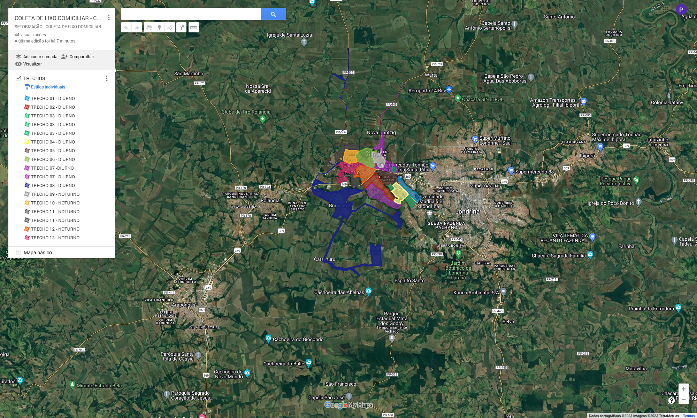This screenshot has height=418, width=697.
Task: Click the help question mark icon
Action: click(672, 400)
